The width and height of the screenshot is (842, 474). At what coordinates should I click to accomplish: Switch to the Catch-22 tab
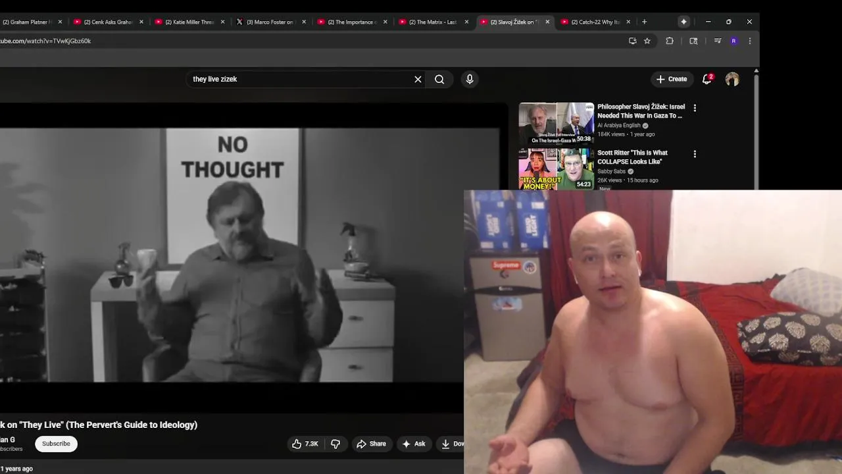(590, 22)
